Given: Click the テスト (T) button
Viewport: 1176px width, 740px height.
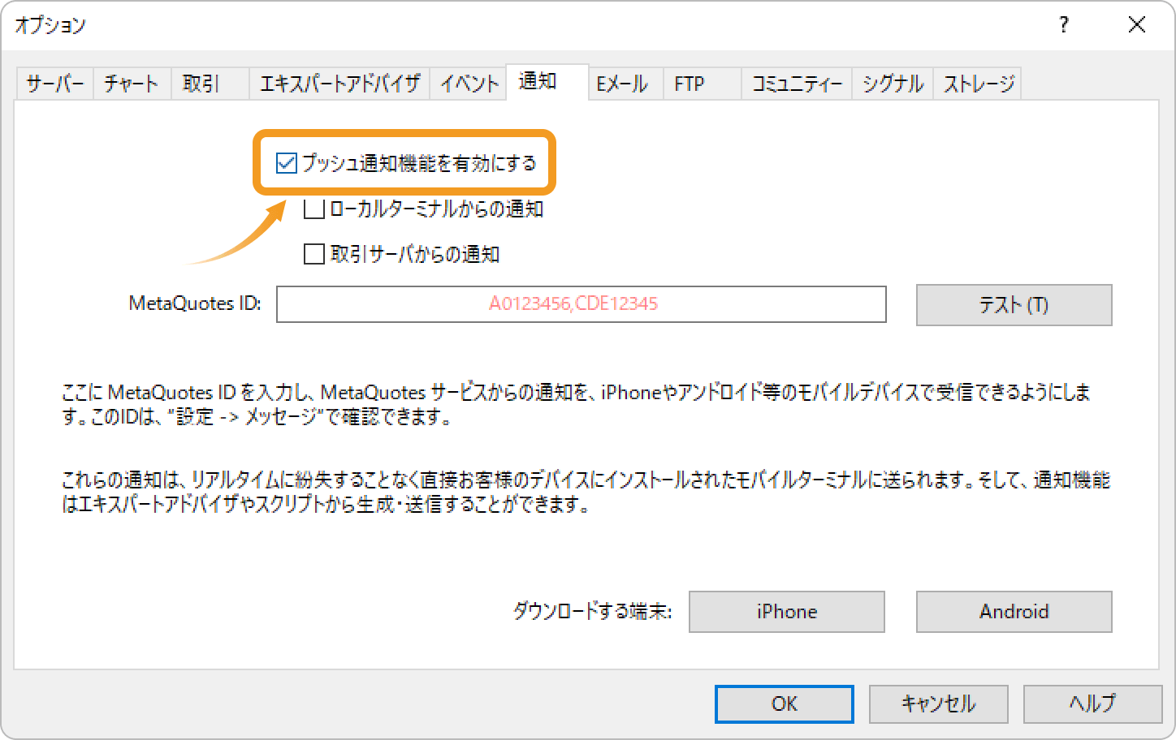Looking at the screenshot, I should [1014, 305].
